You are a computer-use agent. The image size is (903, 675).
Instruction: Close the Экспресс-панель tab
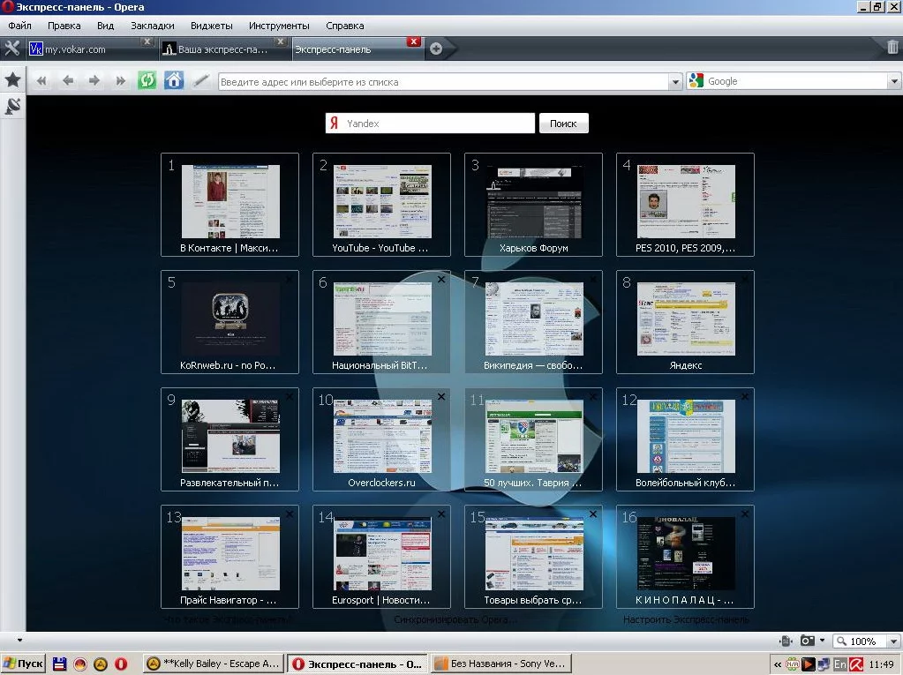[x=413, y=41]
